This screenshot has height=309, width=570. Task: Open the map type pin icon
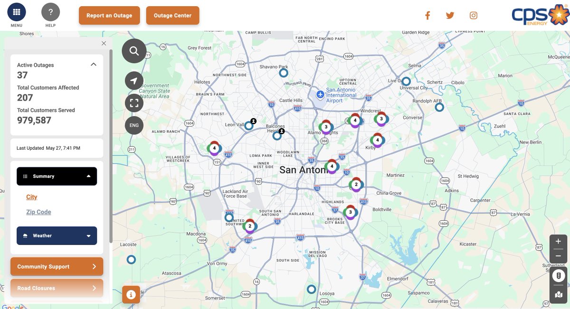[x=559, y=294]
